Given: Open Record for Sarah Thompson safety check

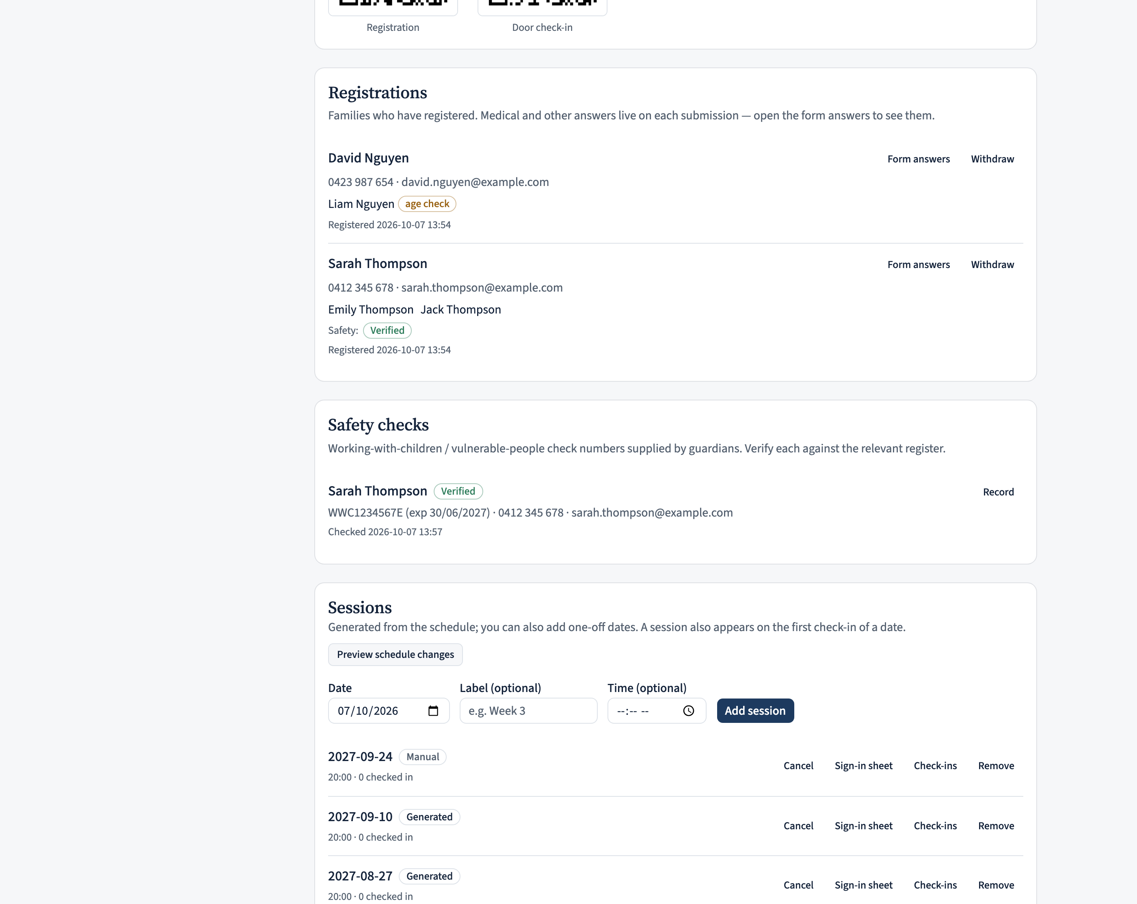Looking at the screenshot, I should (x=998, y=491).
